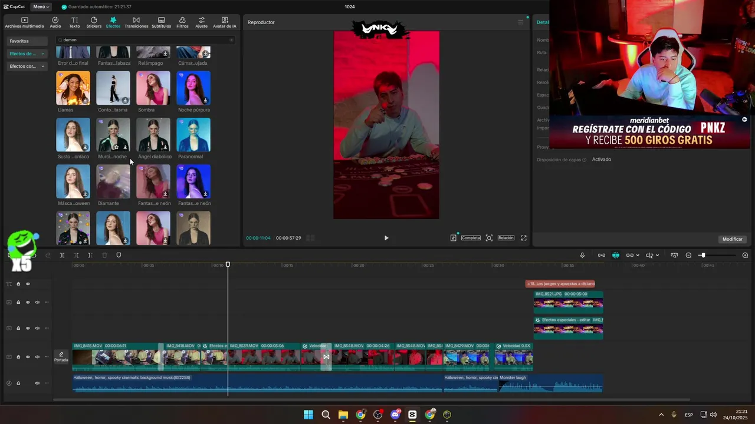Hide the main video track
Viewport: 755px width, 424px height.
tap(28, 357)
